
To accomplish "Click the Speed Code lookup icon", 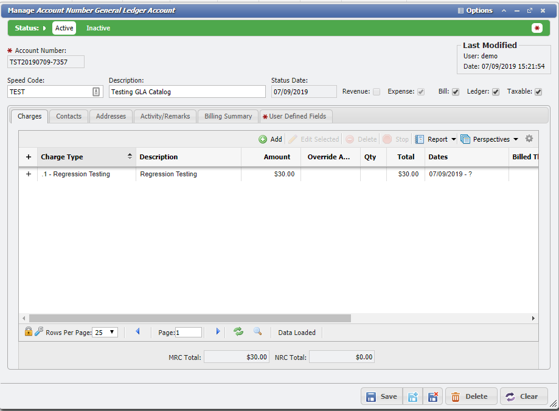I will click(96, 92).
